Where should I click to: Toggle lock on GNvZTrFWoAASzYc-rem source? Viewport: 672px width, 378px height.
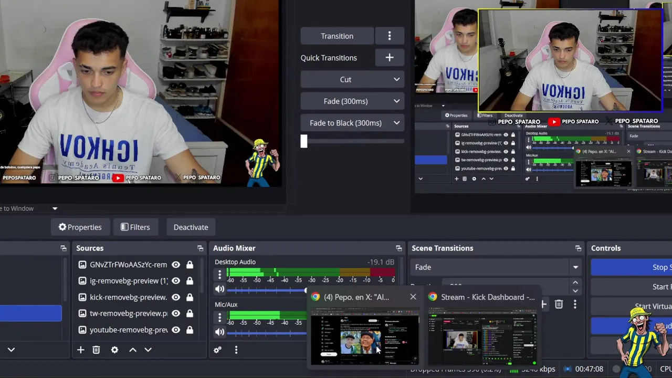[190, 265]
